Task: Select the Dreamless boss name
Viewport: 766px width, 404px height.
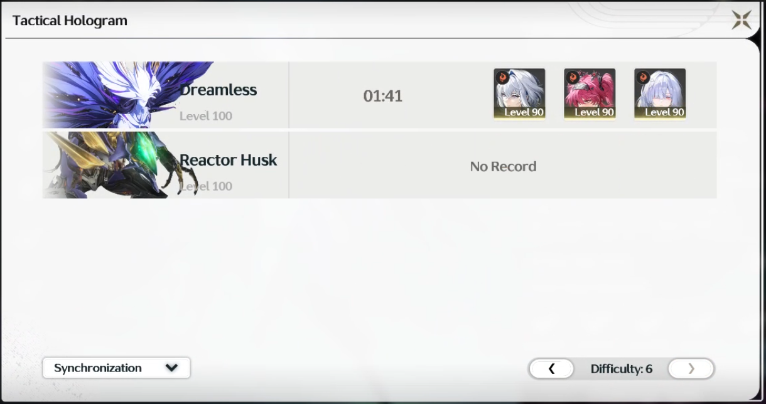Action: click(x=218, y=90)
